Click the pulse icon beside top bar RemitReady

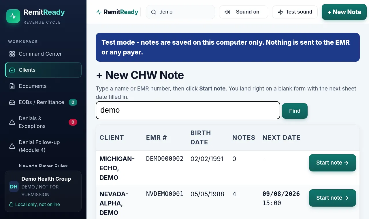[99, 12]
